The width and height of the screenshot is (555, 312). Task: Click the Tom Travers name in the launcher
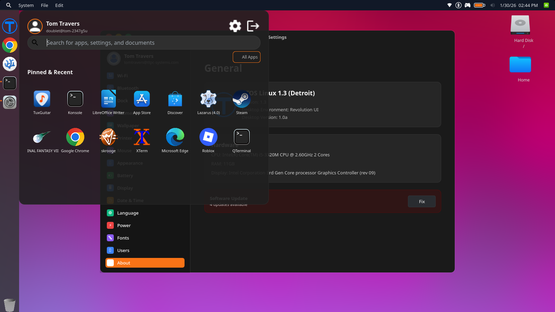coord(63,24)
